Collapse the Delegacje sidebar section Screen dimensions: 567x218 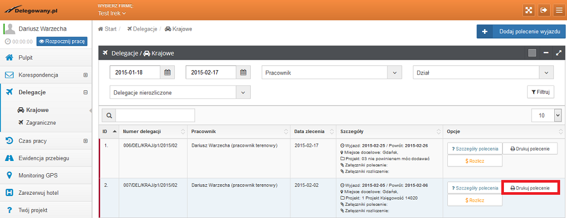click(x=85, y=92)
